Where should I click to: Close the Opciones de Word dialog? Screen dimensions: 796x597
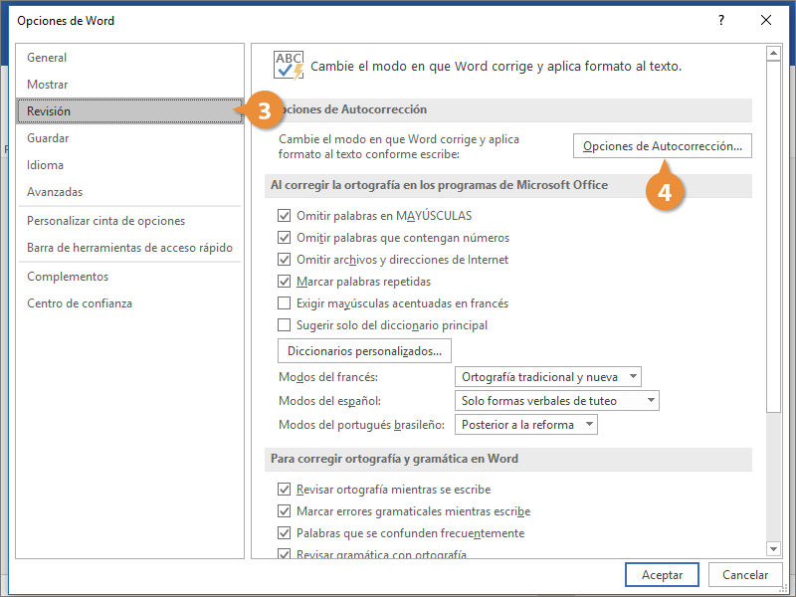coord(765,20)
